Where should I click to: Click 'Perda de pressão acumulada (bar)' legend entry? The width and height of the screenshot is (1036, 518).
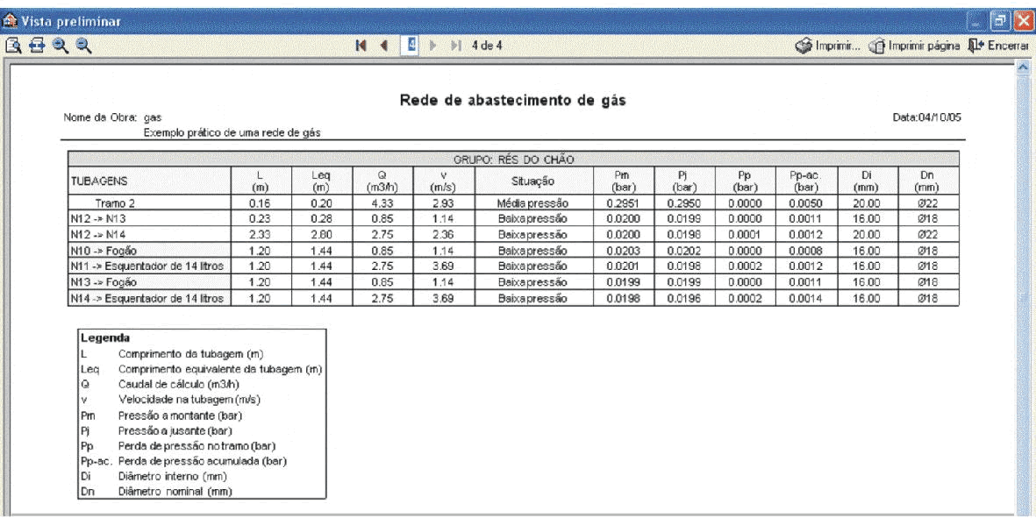tap(202, 461)
